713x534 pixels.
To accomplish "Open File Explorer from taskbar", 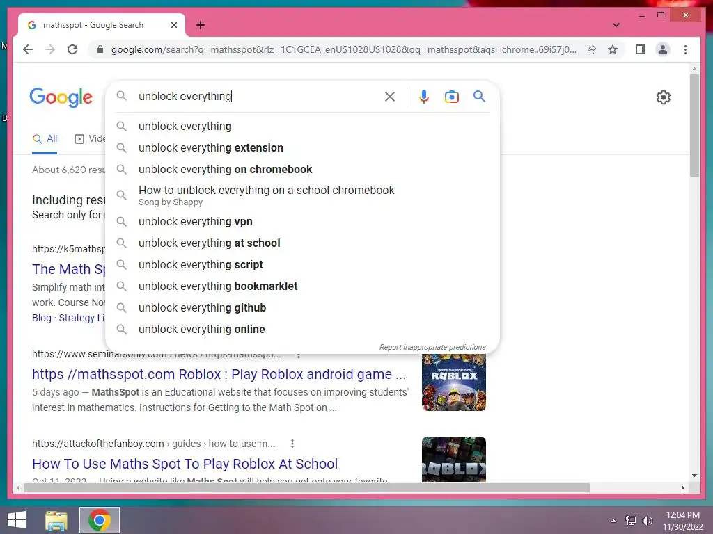I will pos(56,520).
